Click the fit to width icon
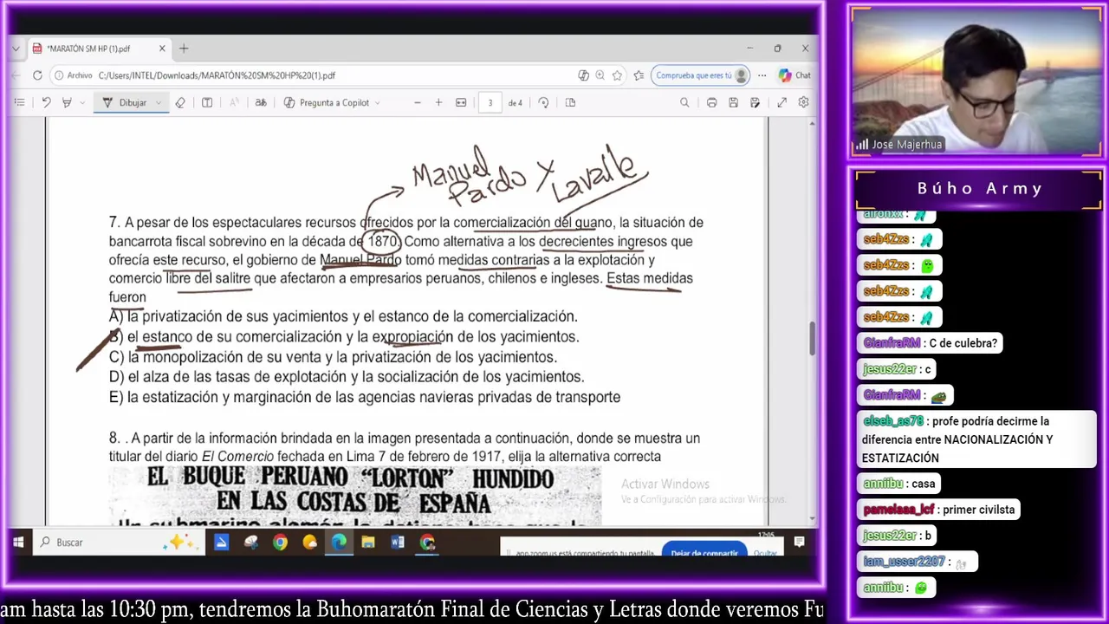This screenshot has width=1109, height=624. 461,102
